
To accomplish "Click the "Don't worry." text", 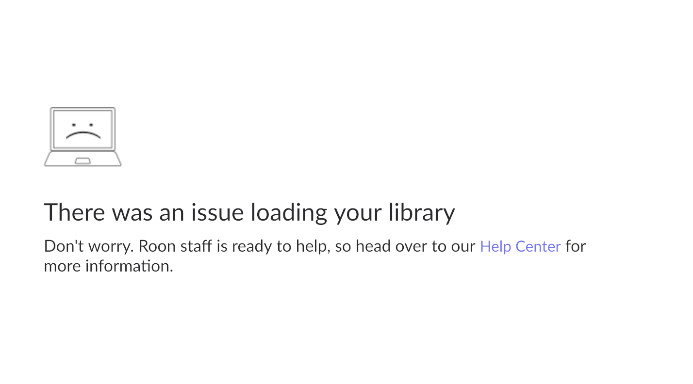I will [88, 246].
